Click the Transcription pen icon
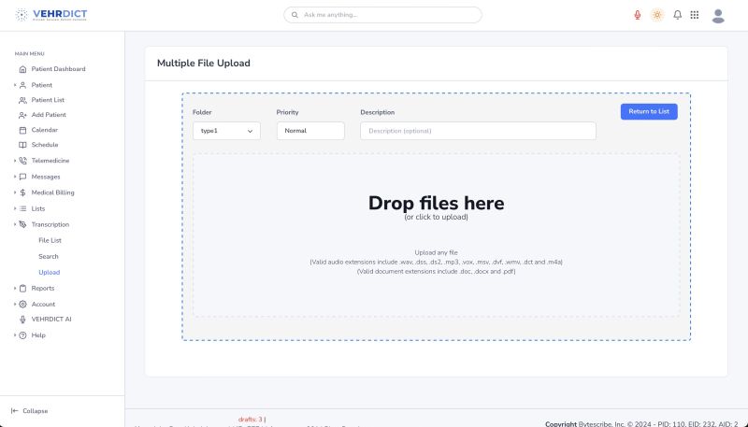Viewport: 748px width, 427px height. pyautogui.click(x=22, y=224)
